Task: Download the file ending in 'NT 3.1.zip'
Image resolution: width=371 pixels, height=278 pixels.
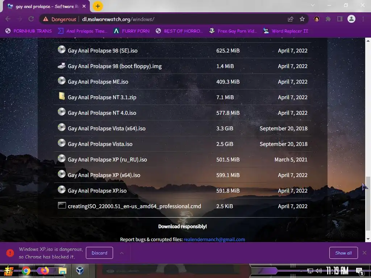Action: point(102,97)
